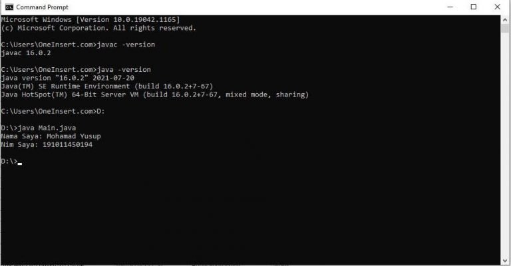
Task: Click the "javac 16.0.2" output line
Action: pyautogui.click(x=26, y=53)
